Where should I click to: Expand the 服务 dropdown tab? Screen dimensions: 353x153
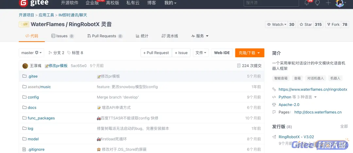coord(200,36)
